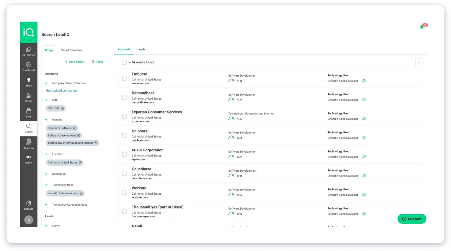This screenshot has width=451, height=251.
Task: Click the download export icon above results
Action: tap(419, 62)
